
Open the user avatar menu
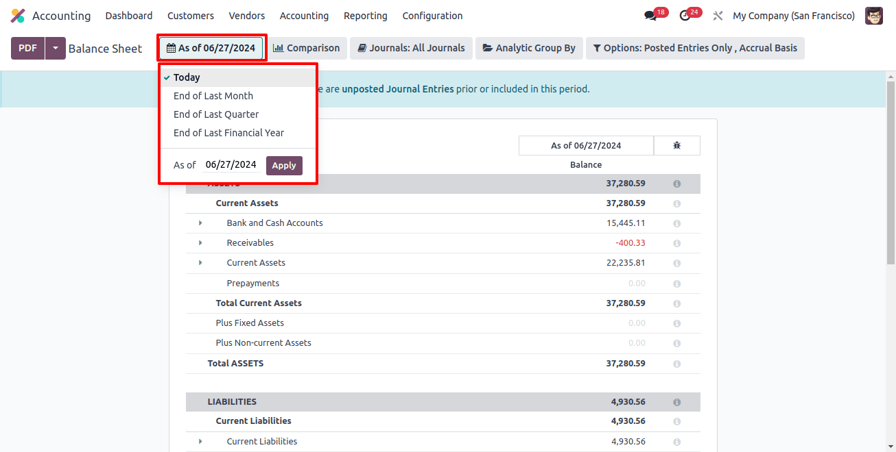point(874,16)
